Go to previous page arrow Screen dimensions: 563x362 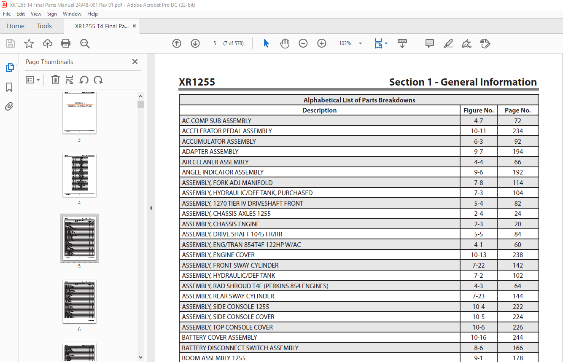pos(177,43)
